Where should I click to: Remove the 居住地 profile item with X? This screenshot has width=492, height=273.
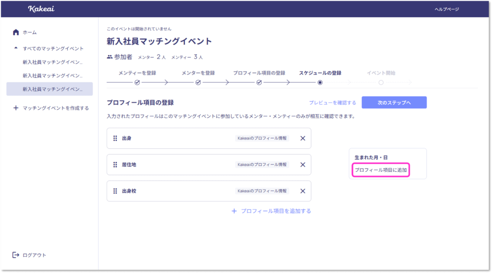303,165
